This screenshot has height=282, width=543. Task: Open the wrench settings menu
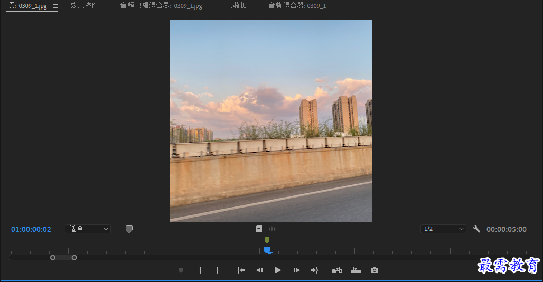[476, 229]
